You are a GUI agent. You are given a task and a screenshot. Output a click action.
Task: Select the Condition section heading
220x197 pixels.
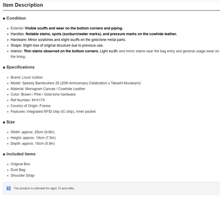click(16, 18)
